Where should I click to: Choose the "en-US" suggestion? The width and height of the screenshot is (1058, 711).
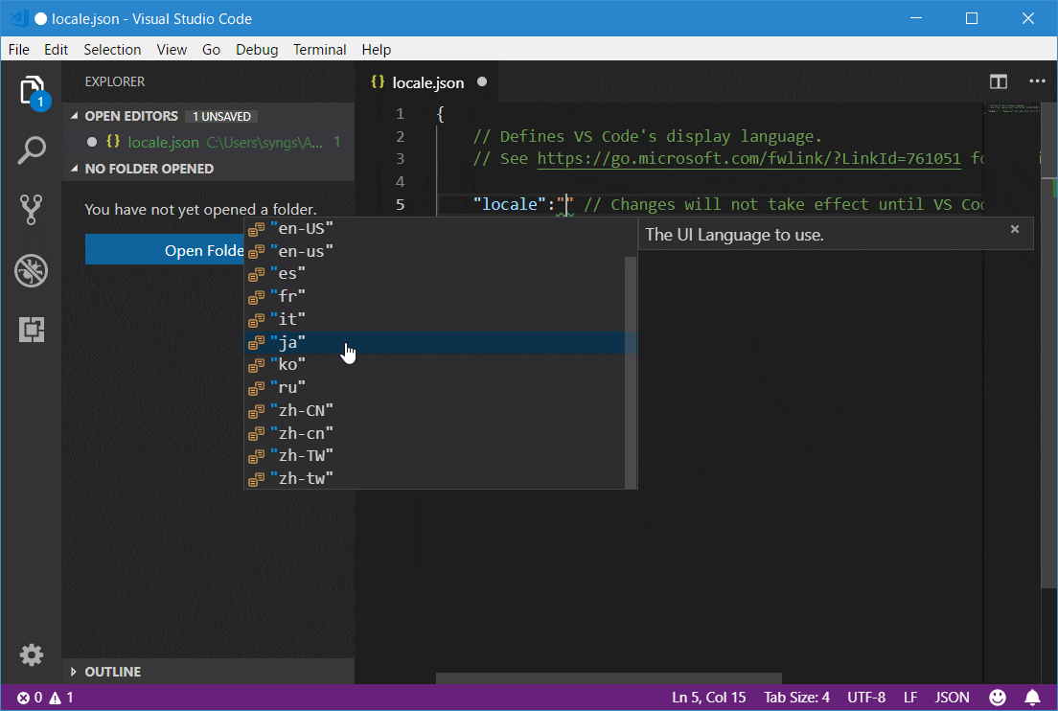pyautogui.click(x=434, y=229)
